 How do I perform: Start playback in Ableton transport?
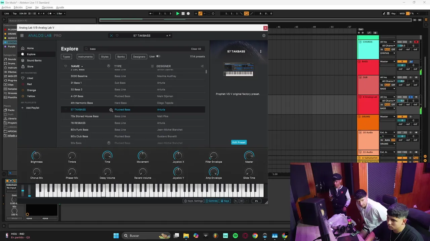point(178,13)
